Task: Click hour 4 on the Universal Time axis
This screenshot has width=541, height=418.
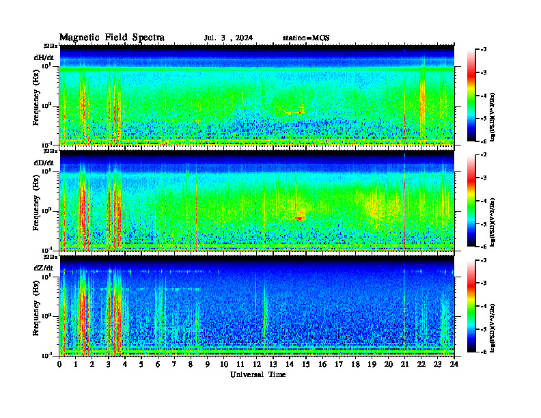Action: (x=125, y=365)
